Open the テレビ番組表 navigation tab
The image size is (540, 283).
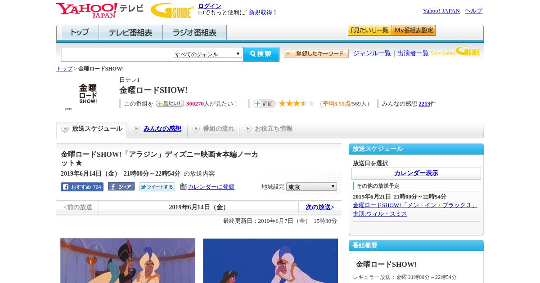[130, 32]
